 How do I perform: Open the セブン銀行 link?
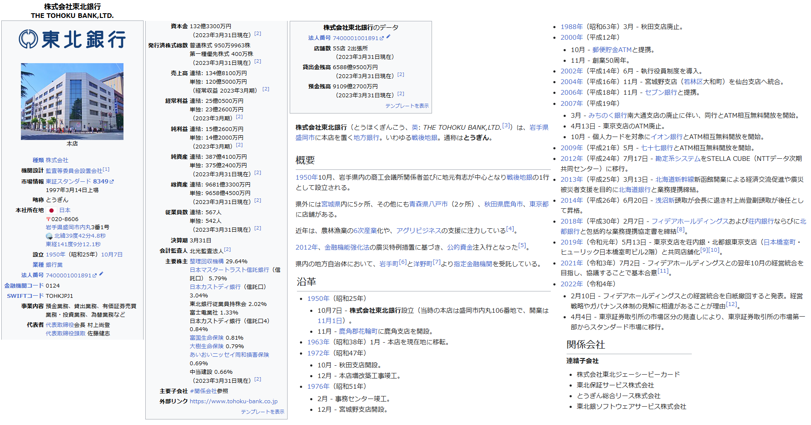[661, 93]
